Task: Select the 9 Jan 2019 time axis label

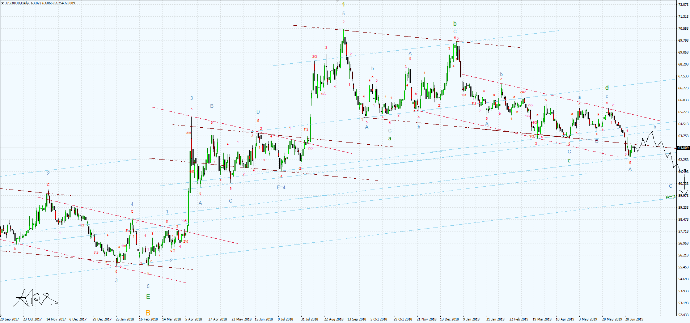Action: point(471,319)
